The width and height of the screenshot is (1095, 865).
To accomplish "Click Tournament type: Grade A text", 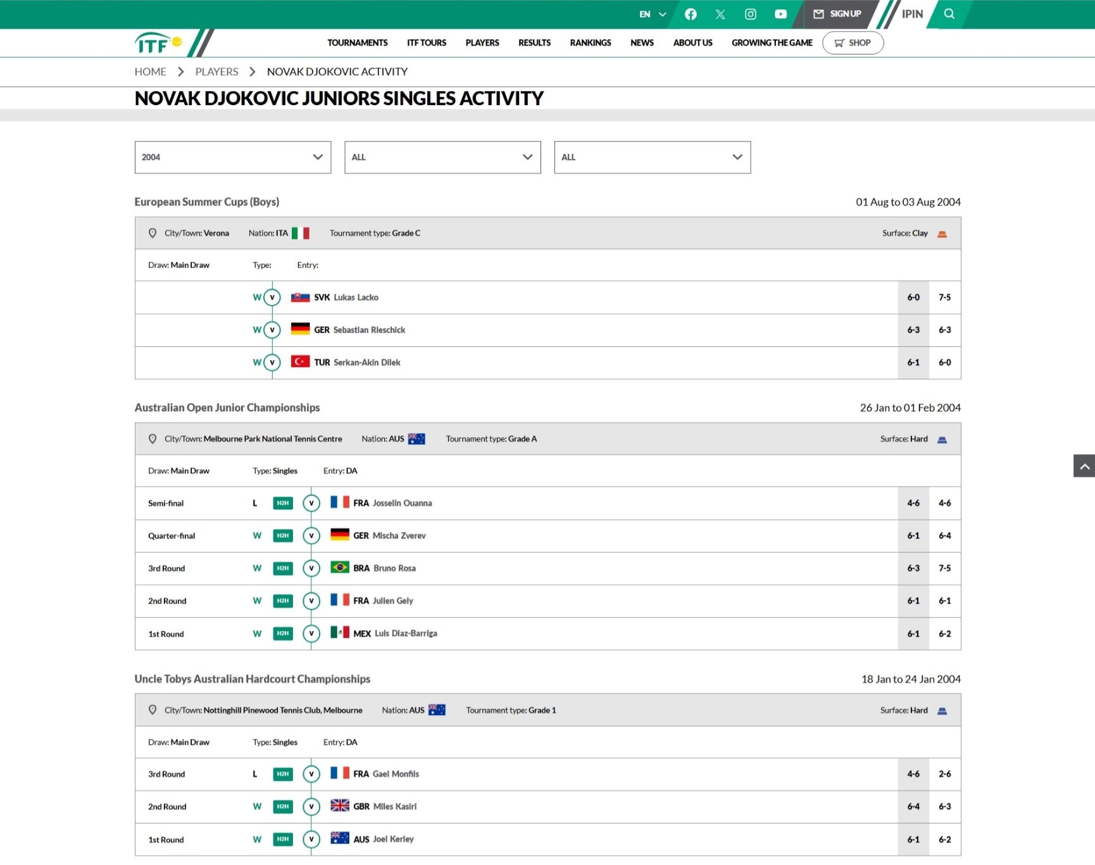I will point(491,439).
